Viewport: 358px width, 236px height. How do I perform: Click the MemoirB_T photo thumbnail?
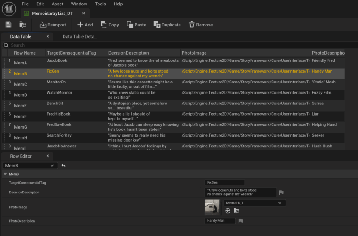[212, 207]
